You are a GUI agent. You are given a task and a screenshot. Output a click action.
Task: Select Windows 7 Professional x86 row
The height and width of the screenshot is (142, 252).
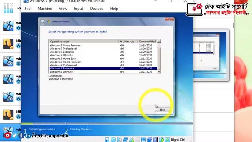pyautogui.click(x=103, y=49)
